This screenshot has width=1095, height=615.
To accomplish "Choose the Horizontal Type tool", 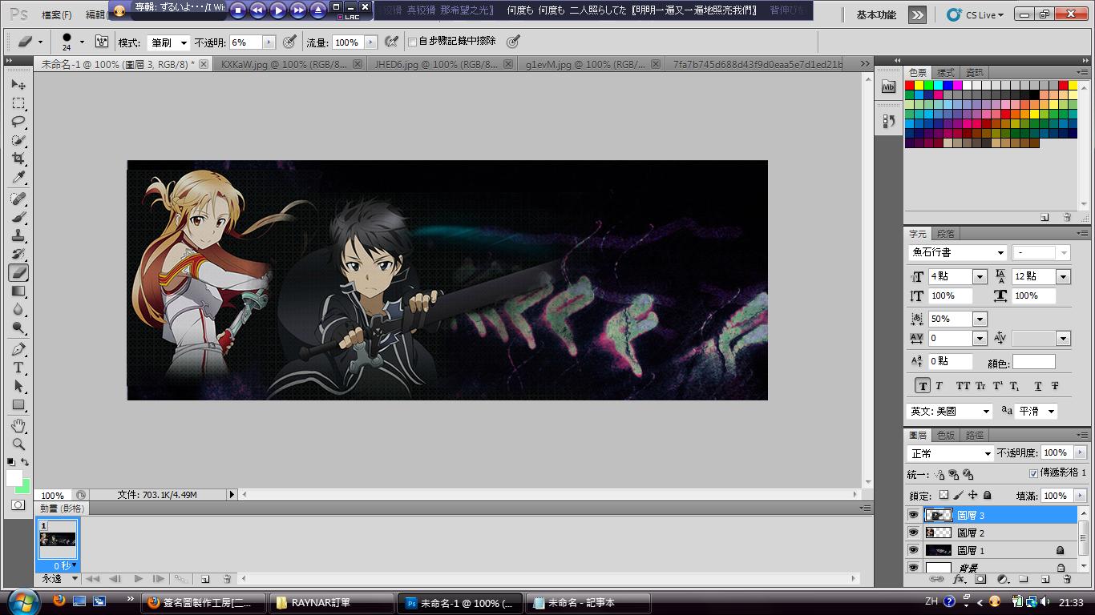I will [18, 368].
